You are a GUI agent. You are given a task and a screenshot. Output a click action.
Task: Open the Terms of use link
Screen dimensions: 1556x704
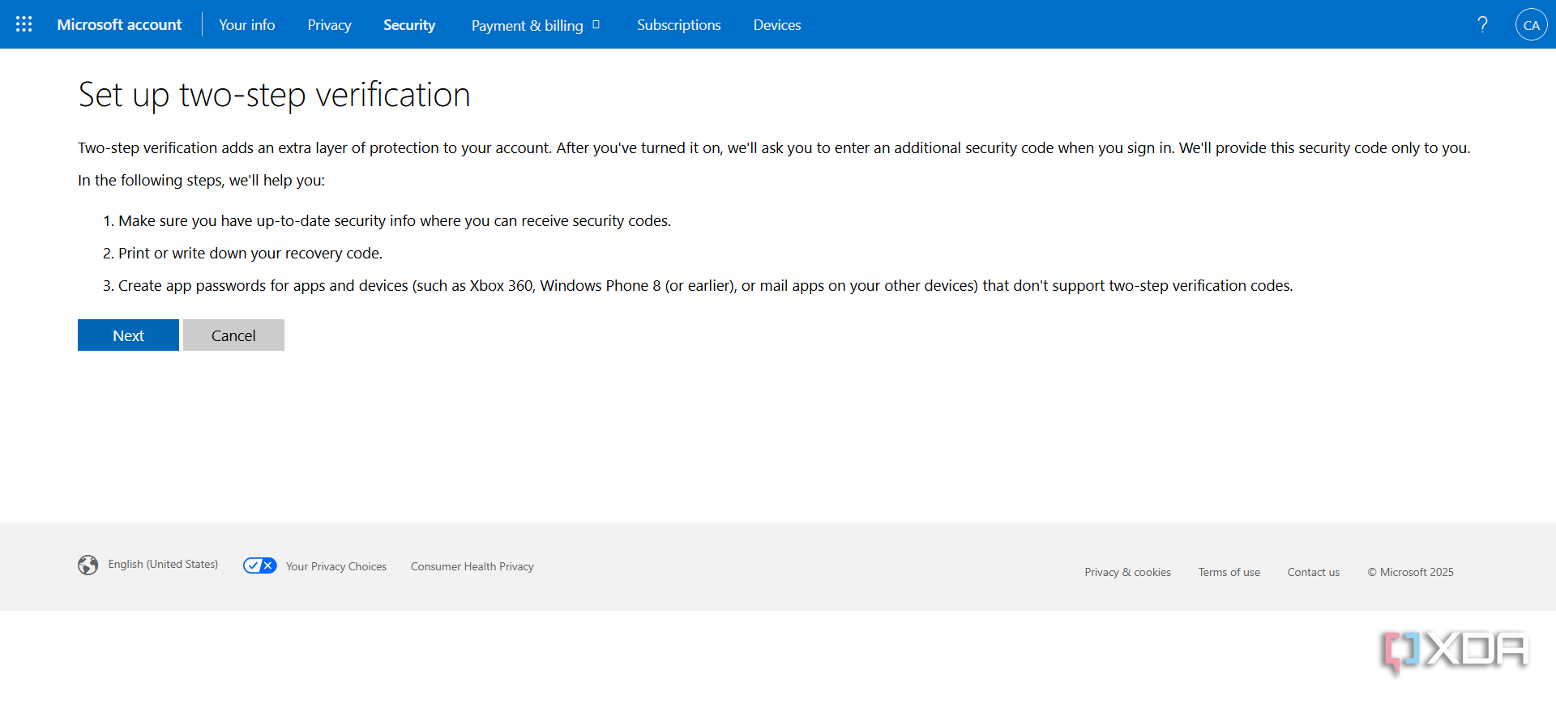(1229, 572)
